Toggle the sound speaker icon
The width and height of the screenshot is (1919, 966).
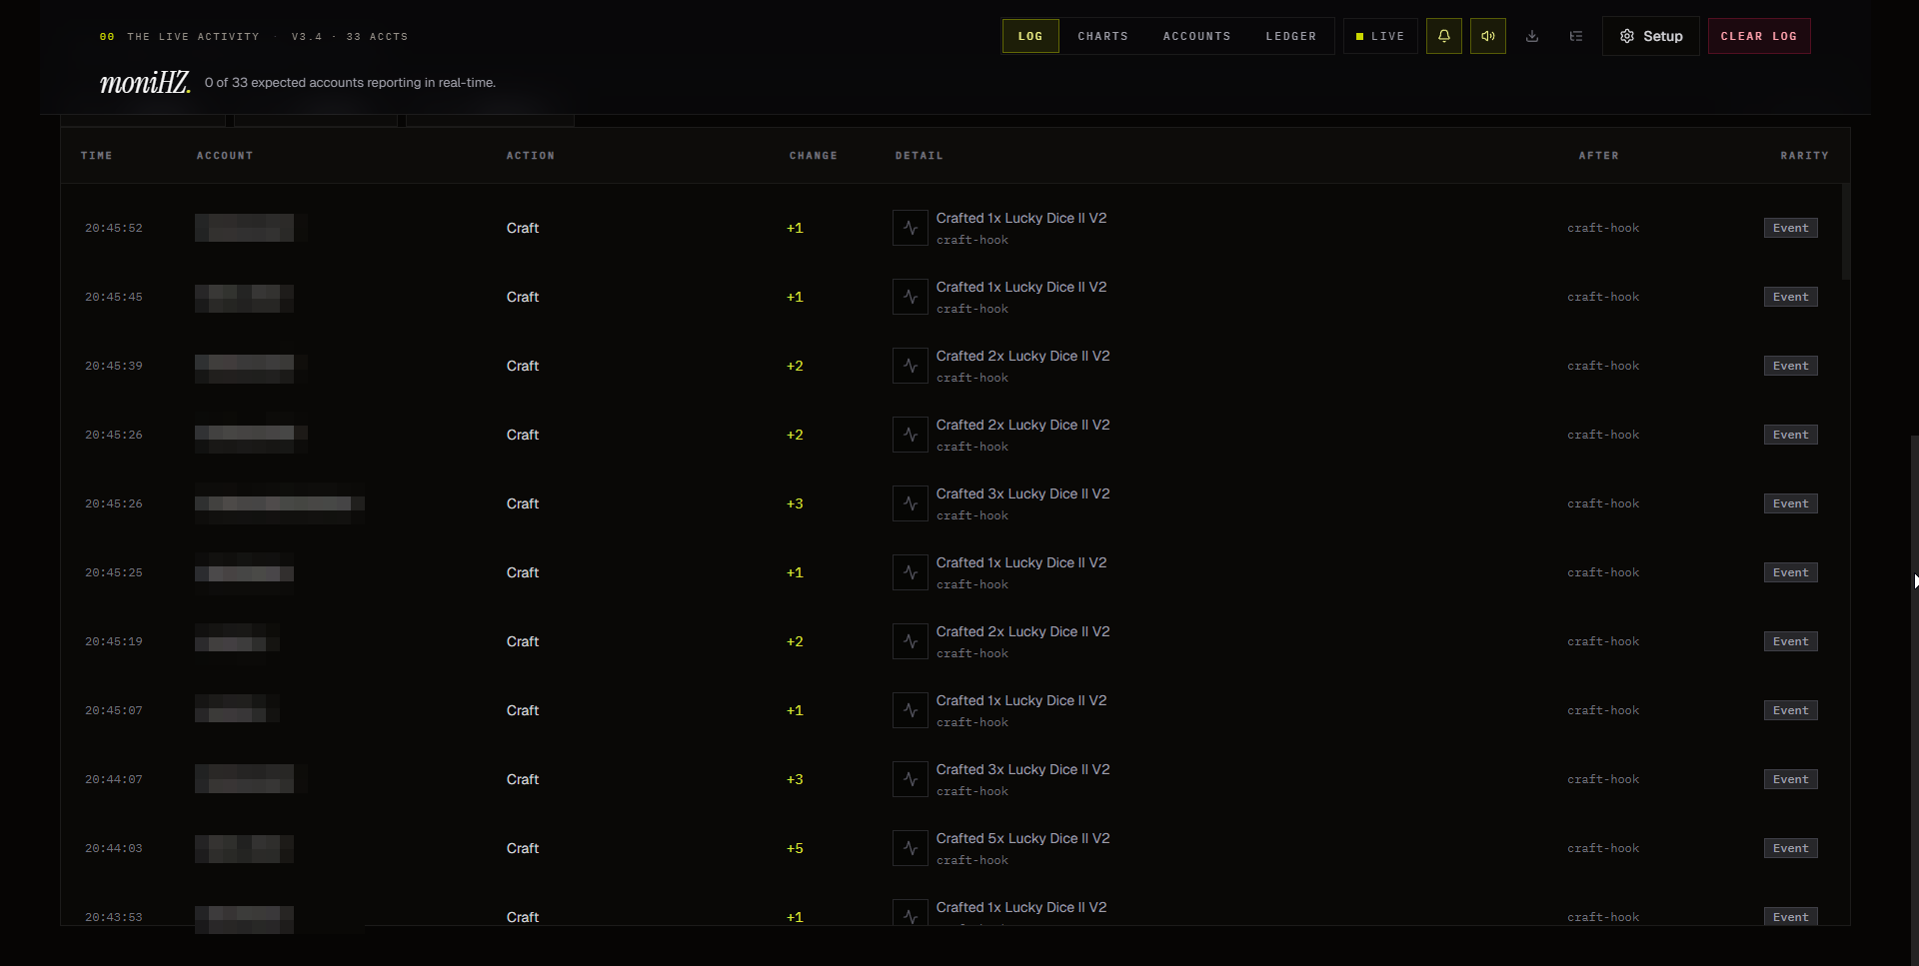coord(1487,36)
